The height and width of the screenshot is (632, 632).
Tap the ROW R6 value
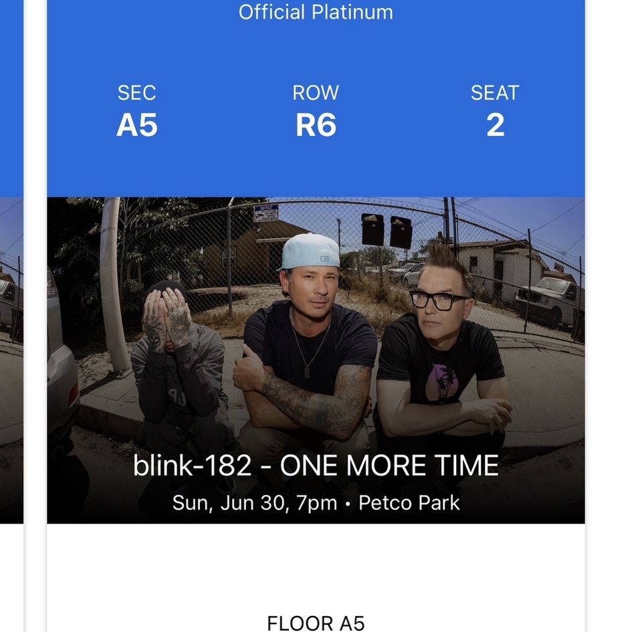(316, 125)
